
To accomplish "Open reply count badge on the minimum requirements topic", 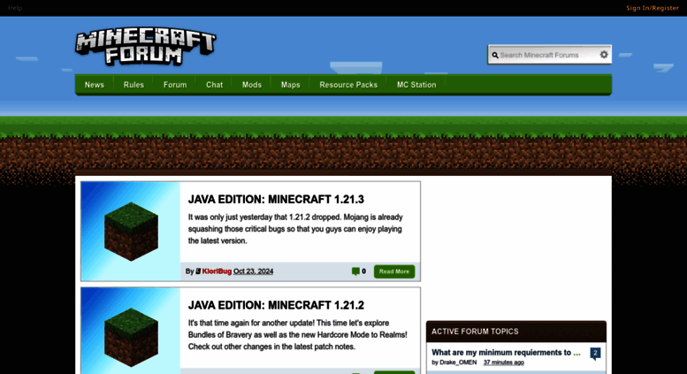I will click(x=595, y=353).
